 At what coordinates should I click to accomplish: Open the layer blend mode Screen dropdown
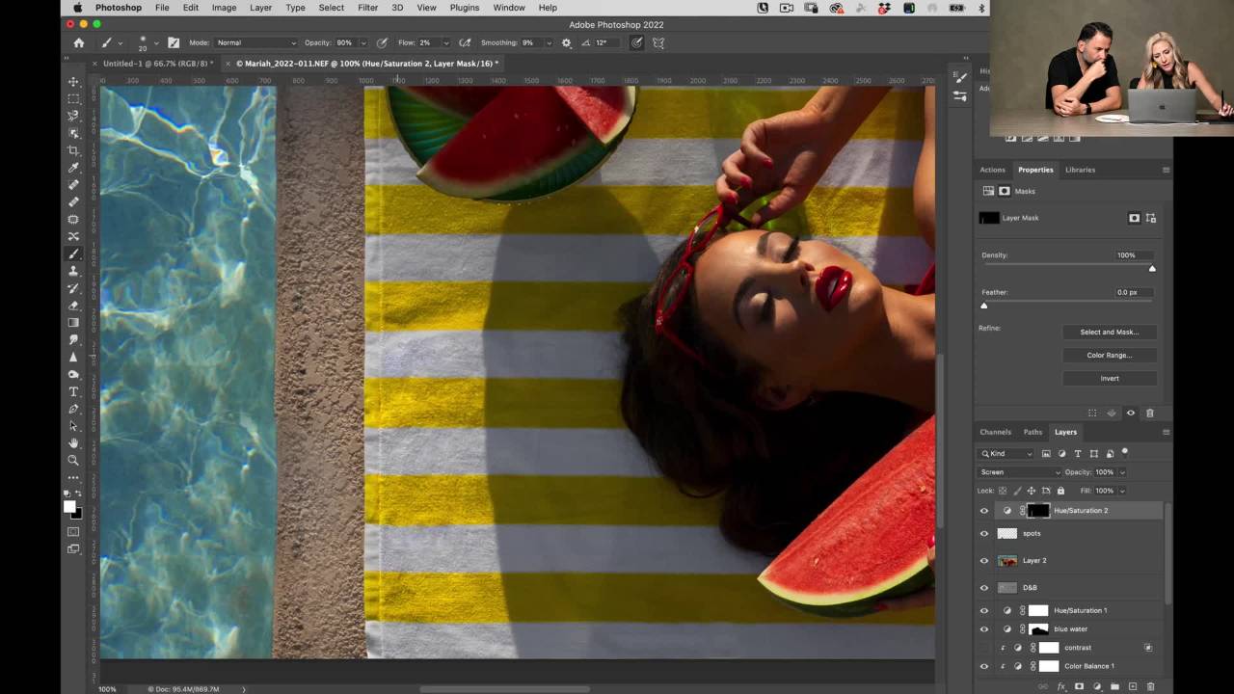click(1019, 472)
